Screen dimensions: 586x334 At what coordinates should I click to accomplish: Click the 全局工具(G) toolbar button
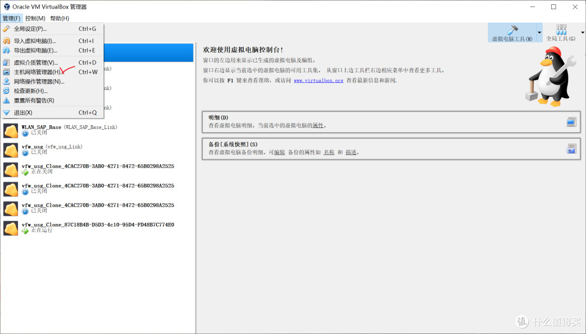(x=560, y=33)
